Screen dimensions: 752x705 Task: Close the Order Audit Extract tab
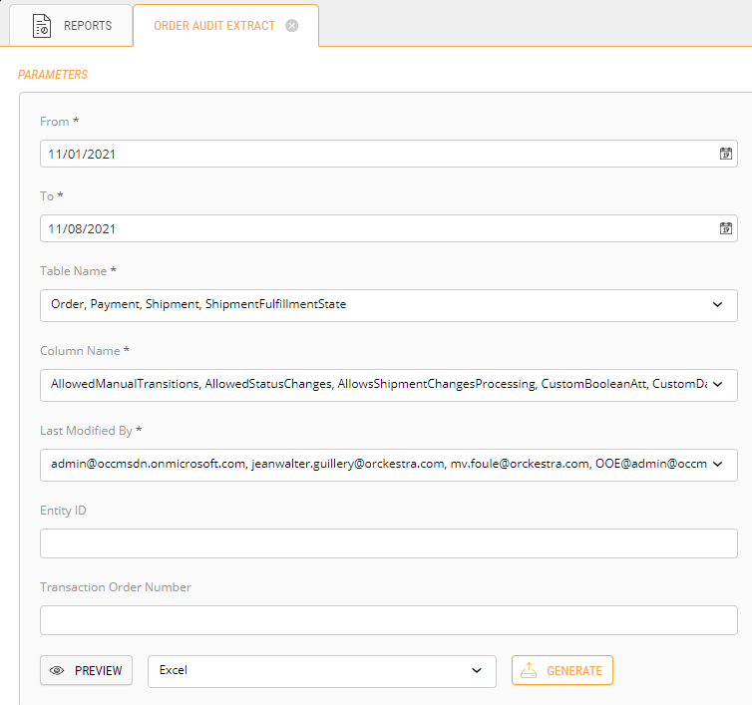292,26
